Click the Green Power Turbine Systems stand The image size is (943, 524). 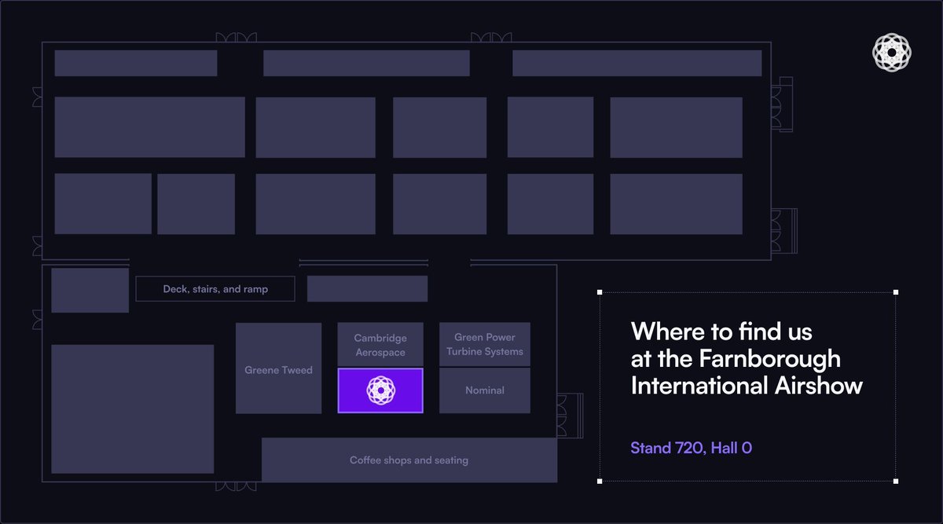tap(485, 344)
